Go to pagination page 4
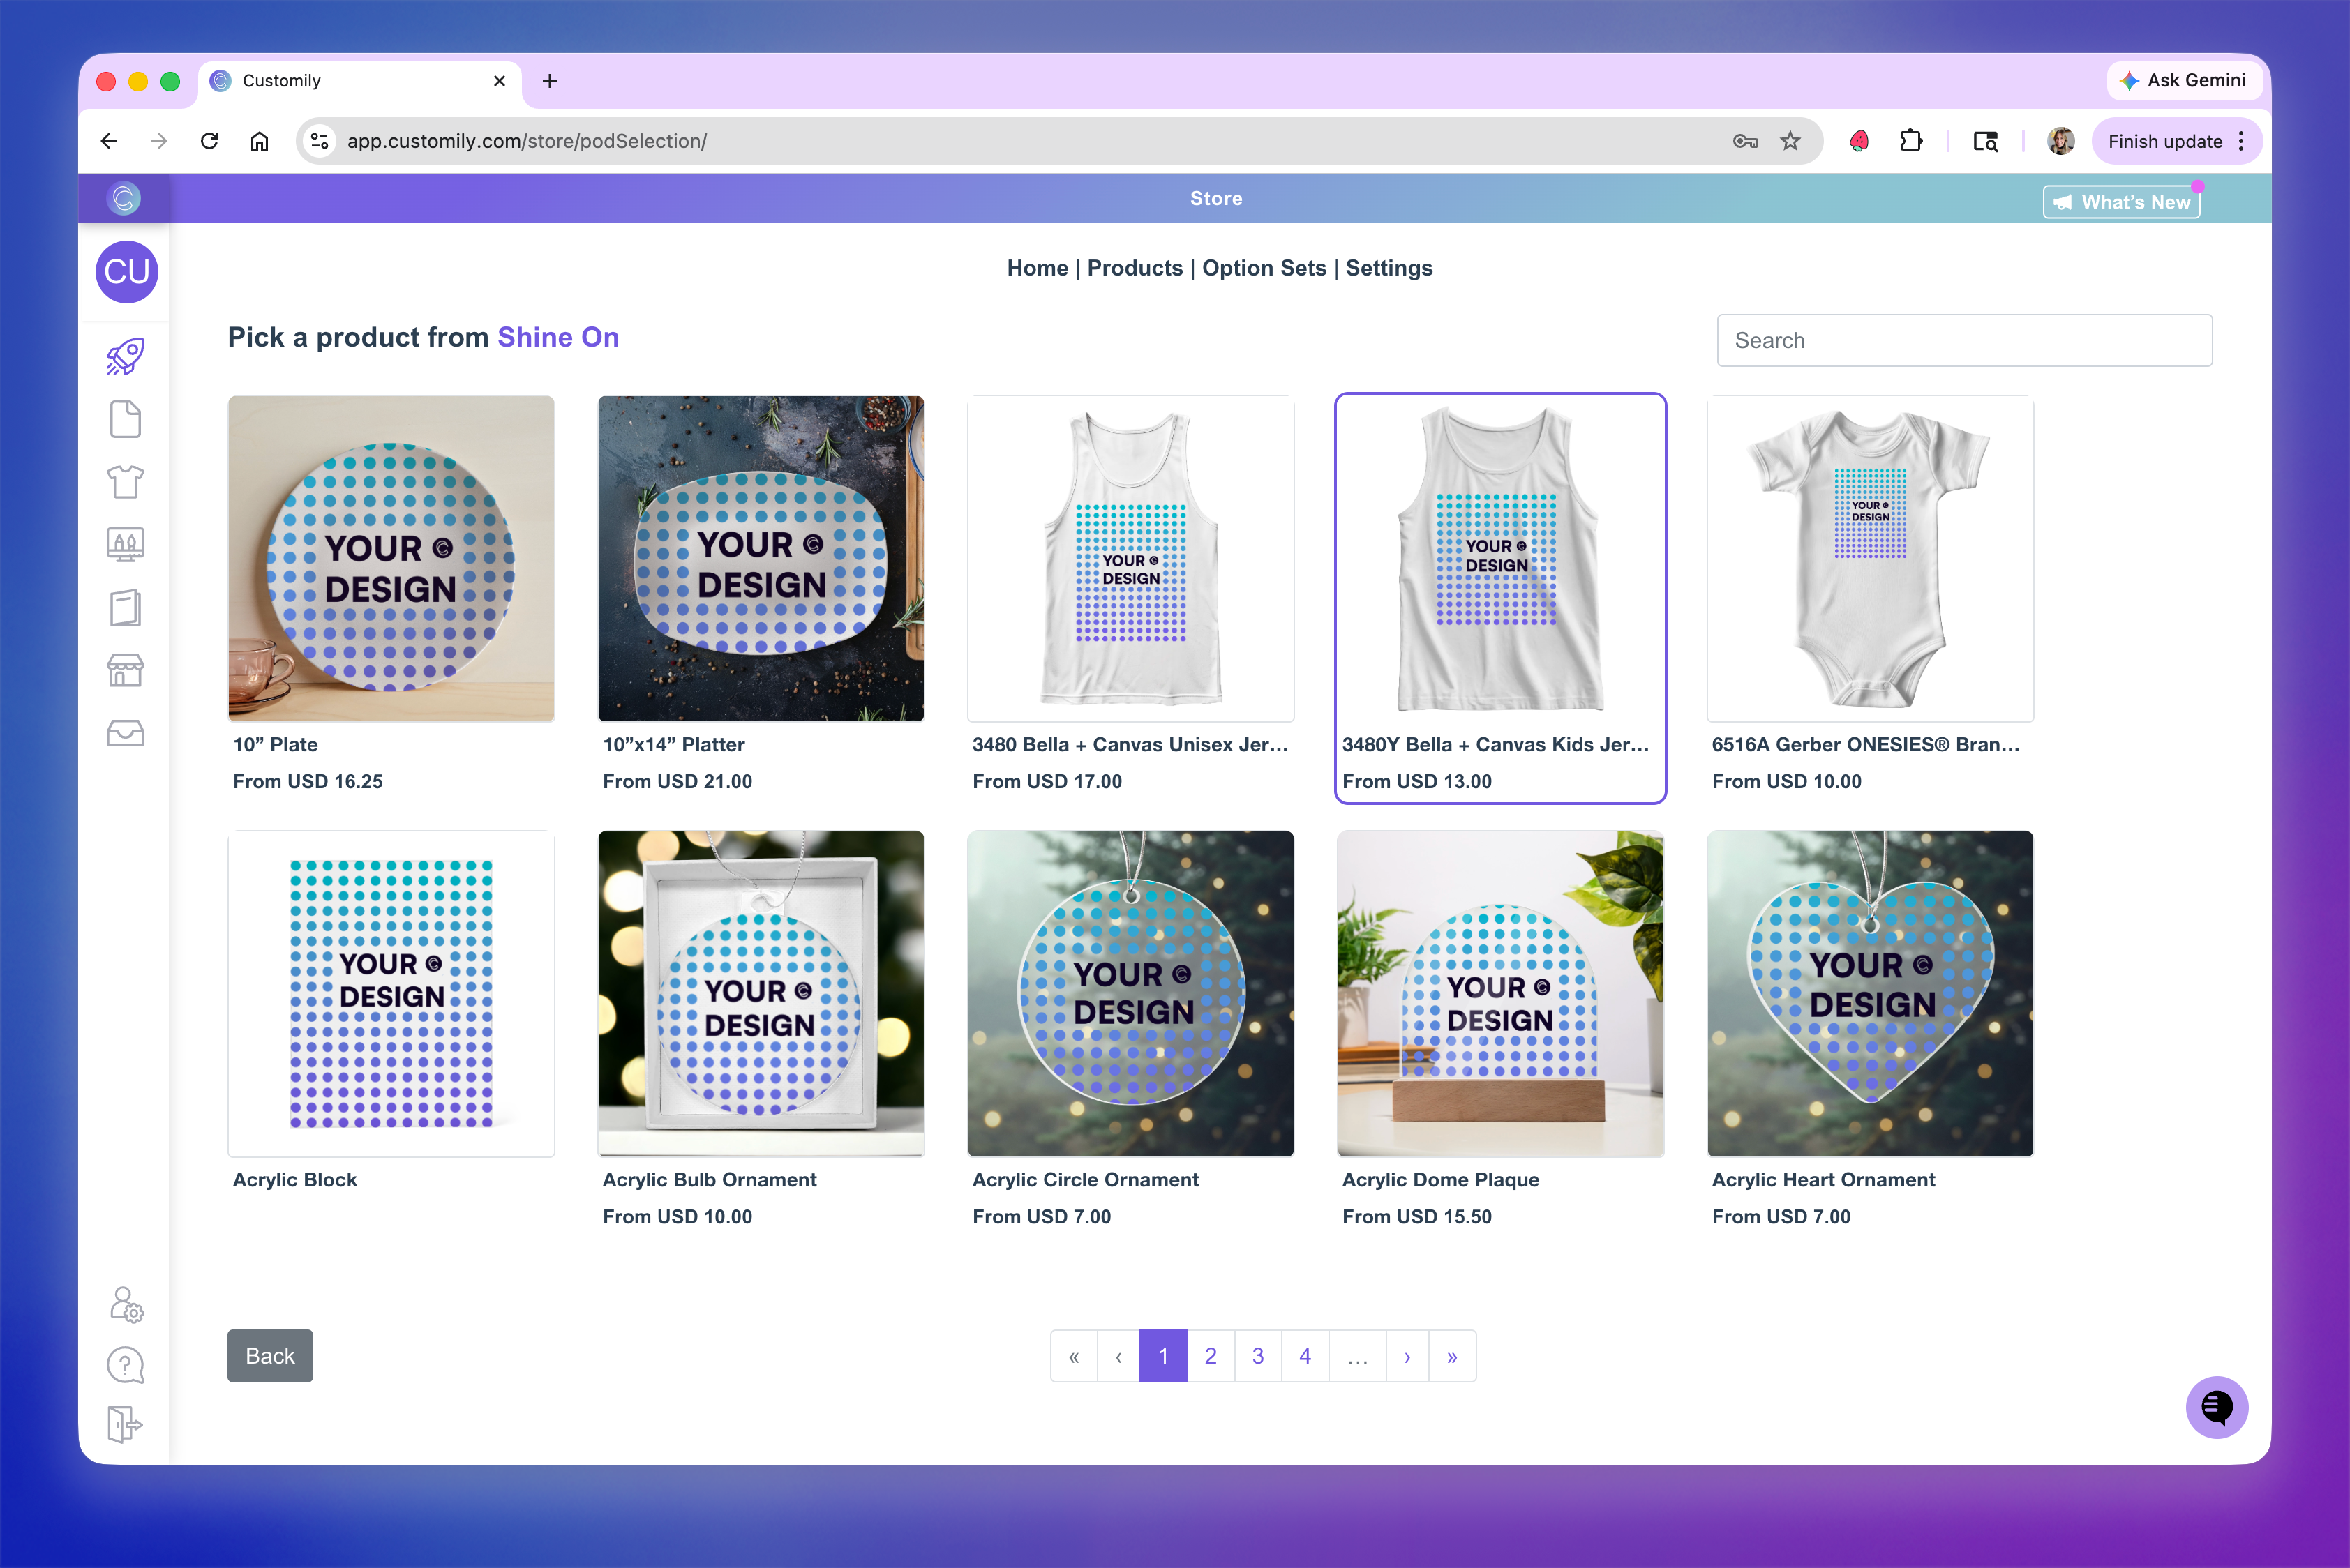This screenshot has height=1568, width=2350. pyautogui.click(x=1305, y=1356)
